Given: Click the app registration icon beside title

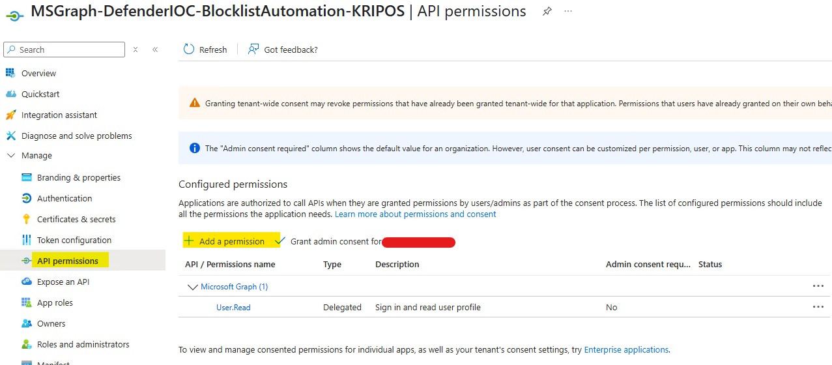Looking at the screenshot, I should click(x=15, y=16).
